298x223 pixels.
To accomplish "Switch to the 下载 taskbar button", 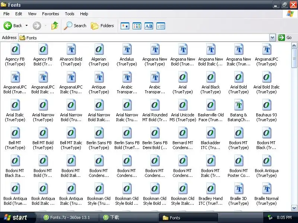I will [x=129, y=217].
